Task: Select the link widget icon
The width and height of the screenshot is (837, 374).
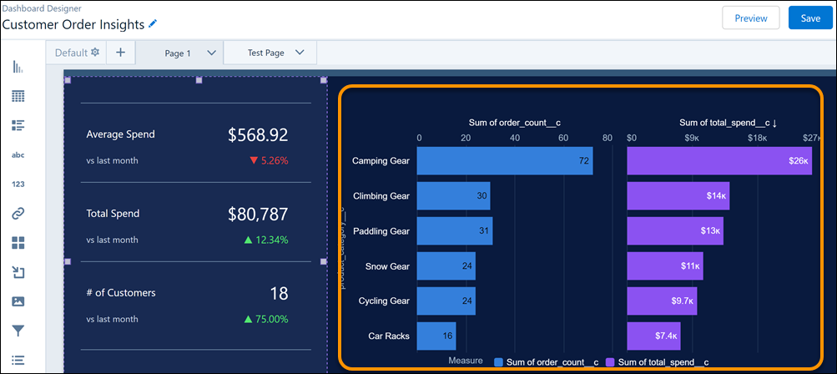Action: 18,214
